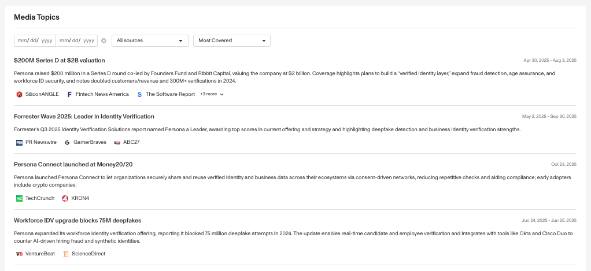Screen dimensions: 591x271
Task: Select the GamerBraves source name
Action: [90, 143]
